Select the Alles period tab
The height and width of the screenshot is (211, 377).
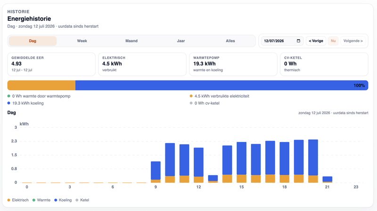230,41
